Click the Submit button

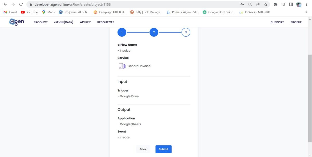coord(163,149)
